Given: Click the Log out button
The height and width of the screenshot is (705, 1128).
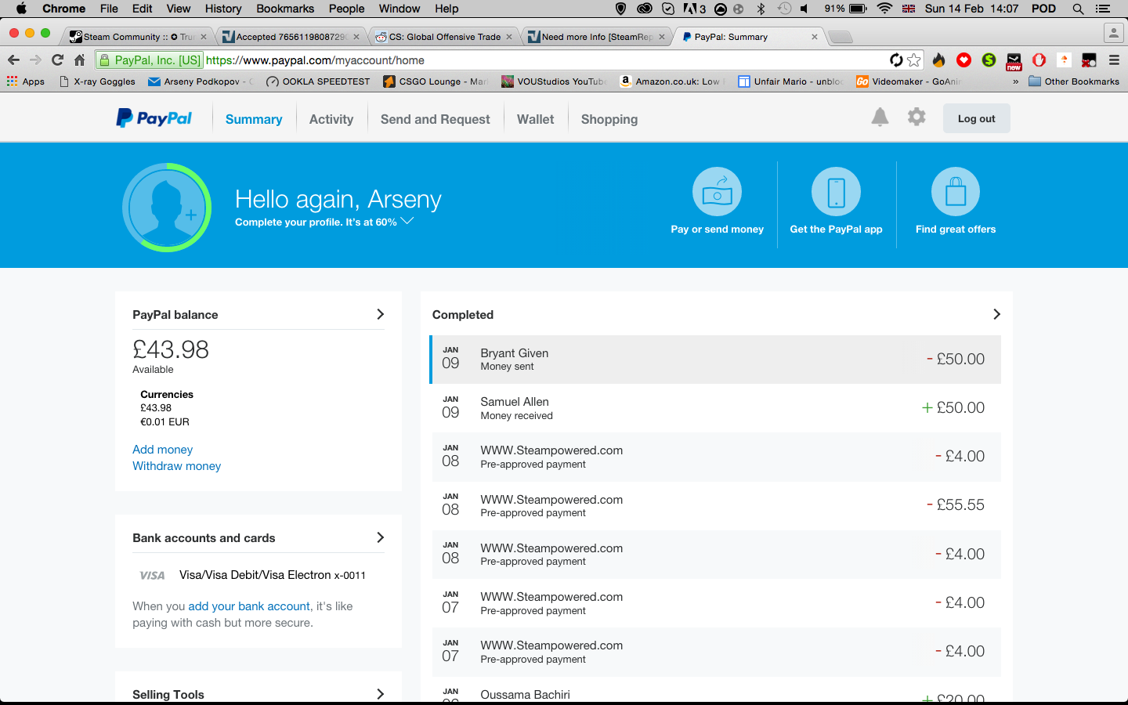Looking at the screenshot, I should (976, 119).
